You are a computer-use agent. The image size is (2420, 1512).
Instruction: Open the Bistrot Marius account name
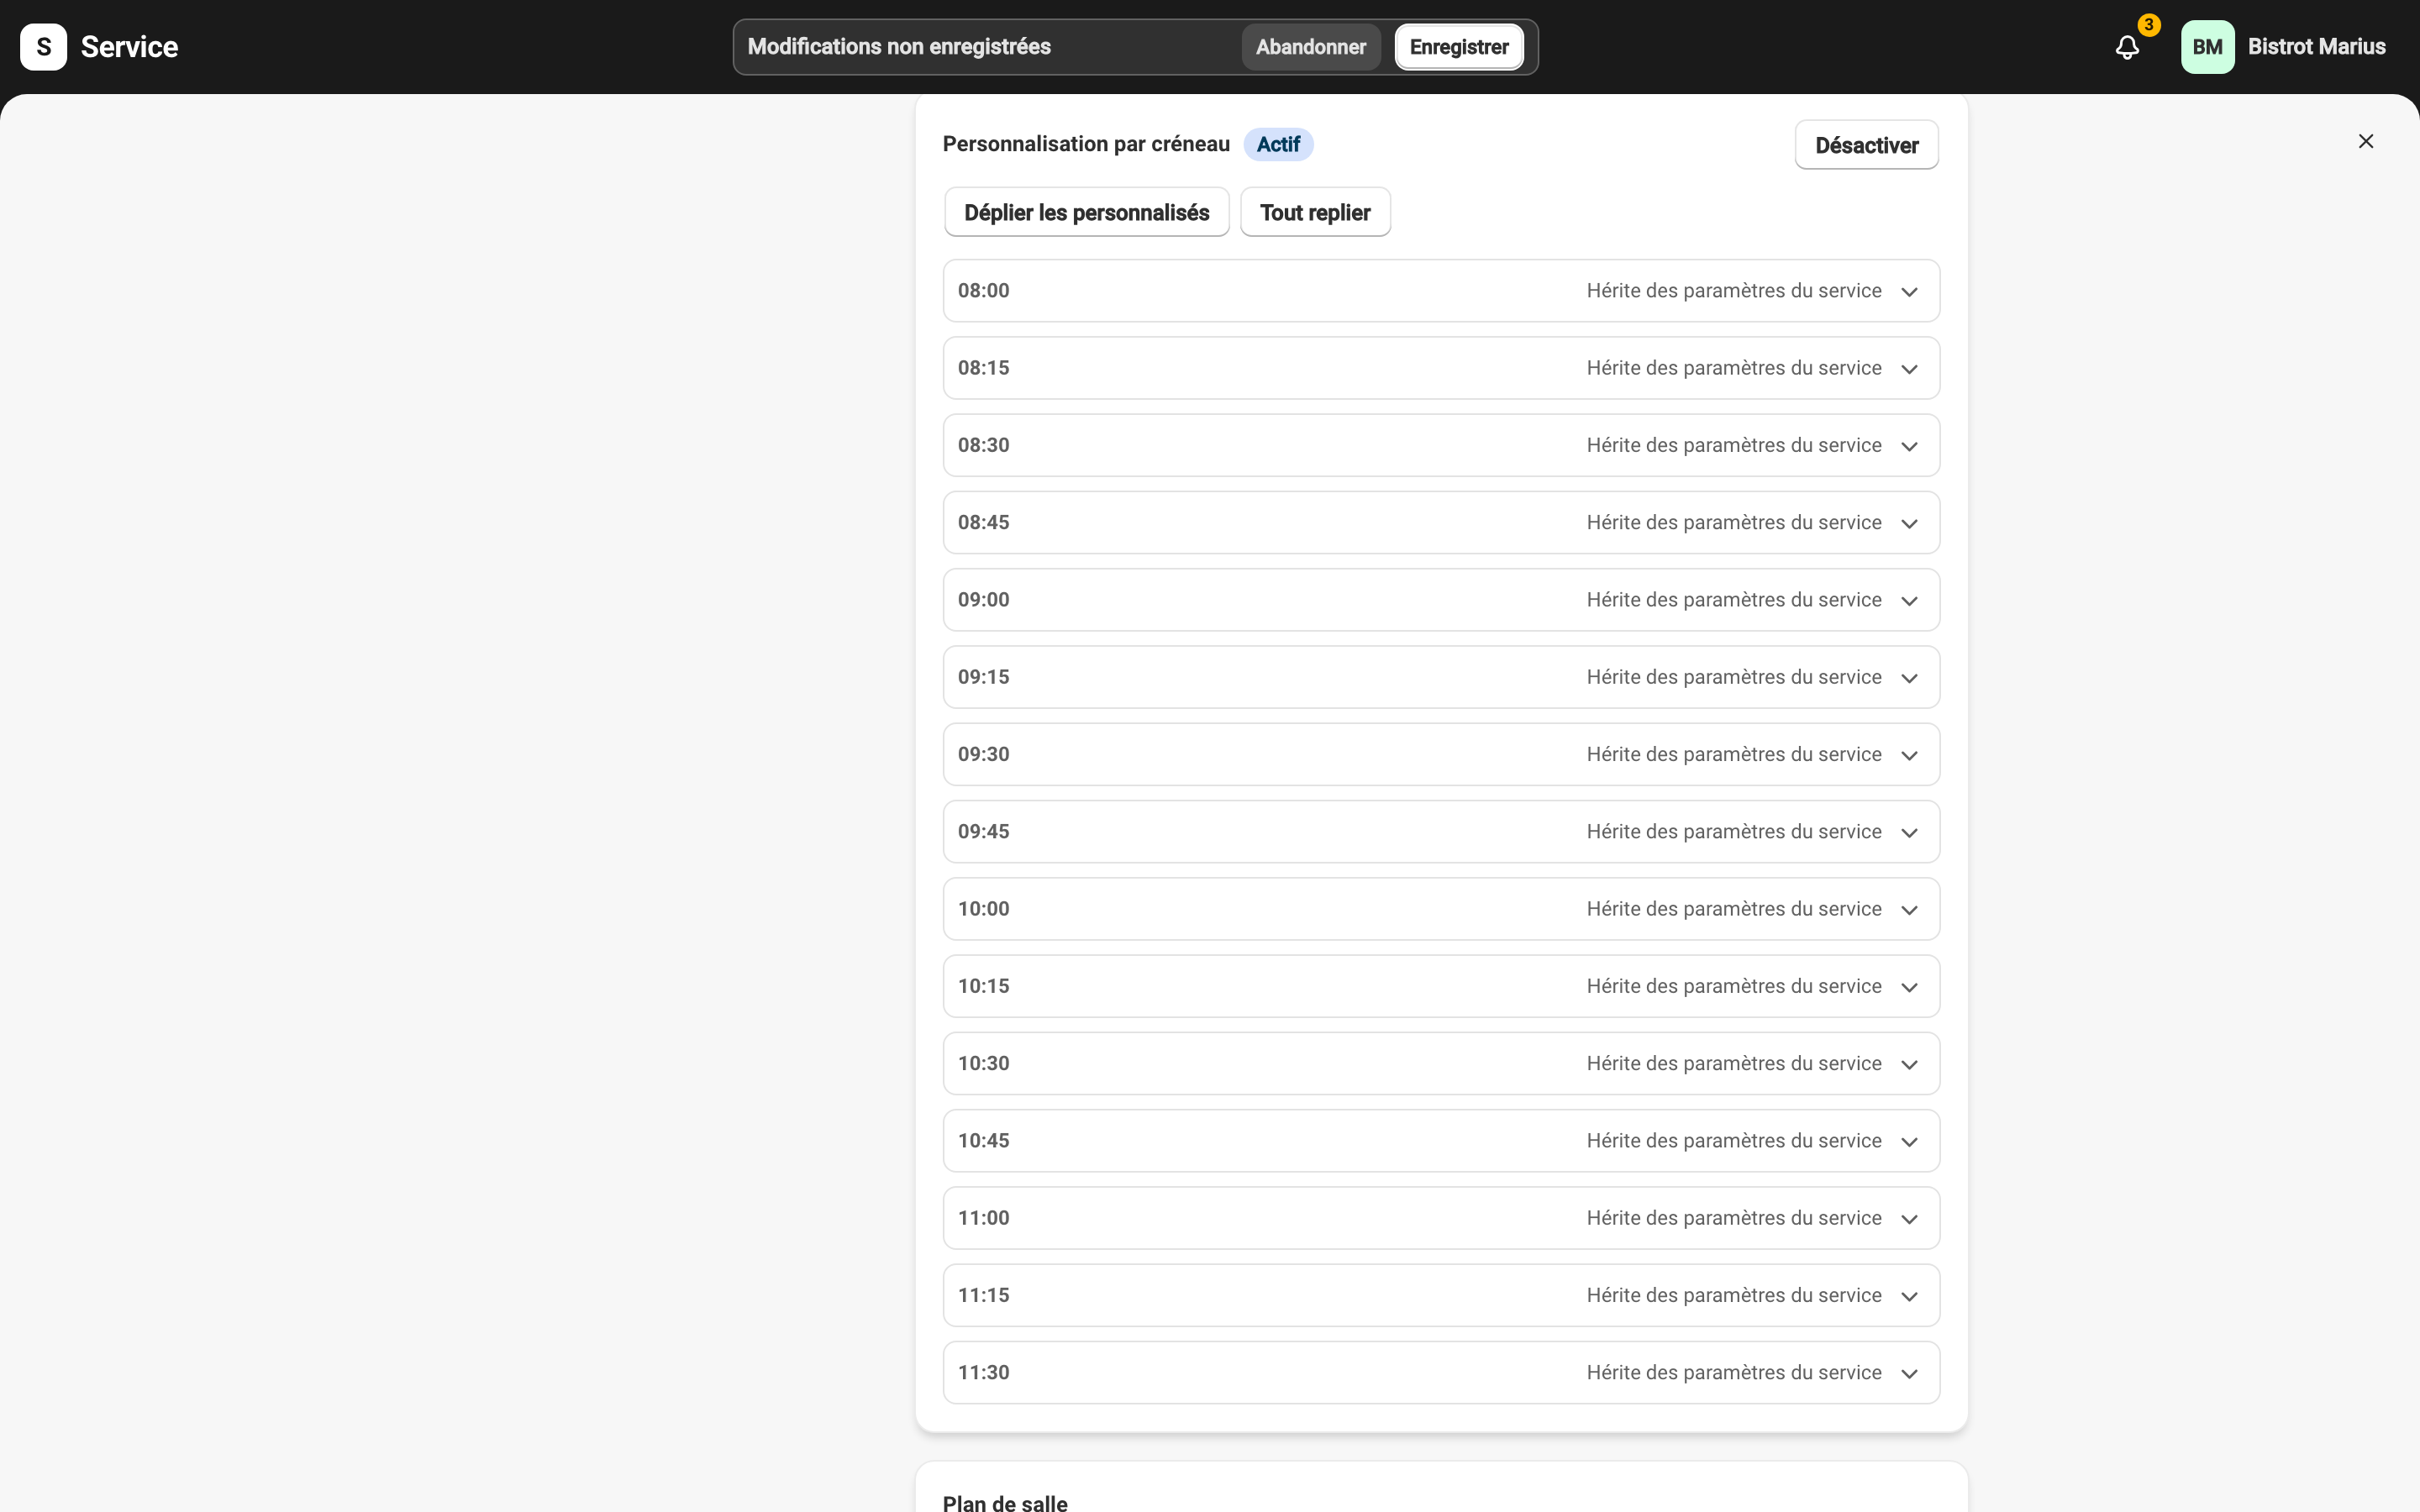coord(2316,47)
